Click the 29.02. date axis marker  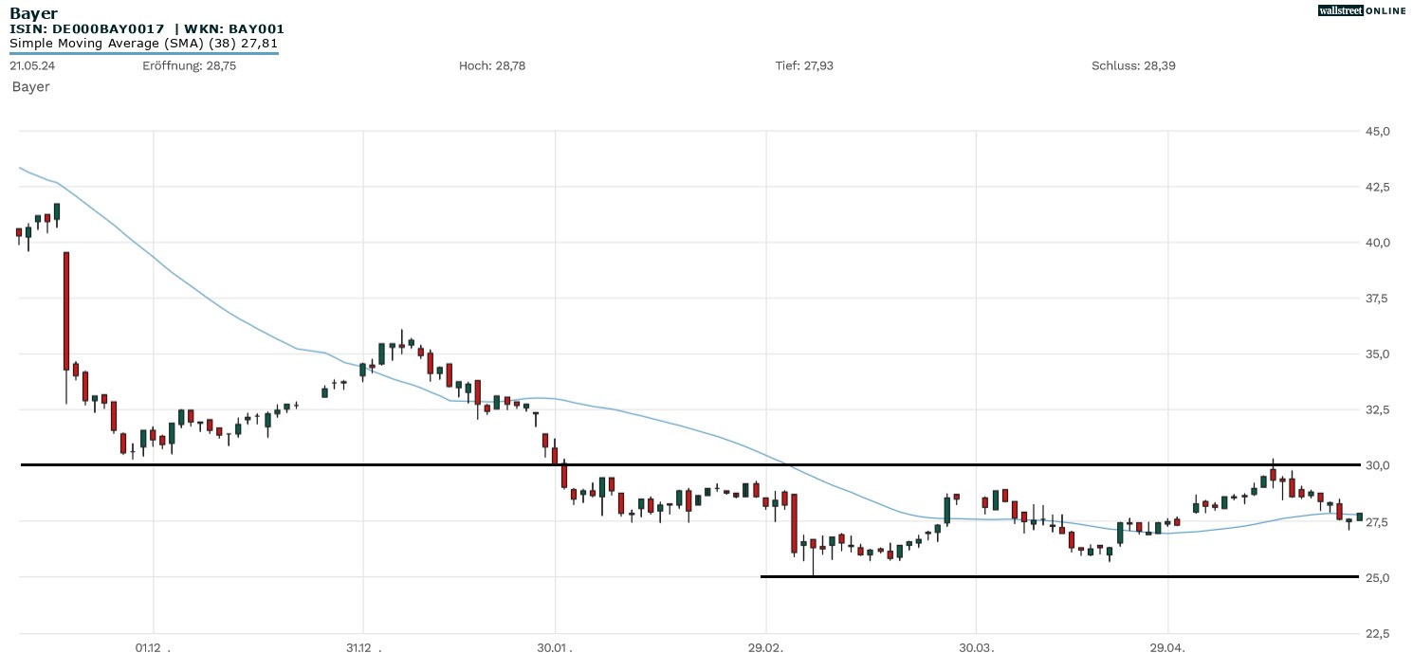765,647
